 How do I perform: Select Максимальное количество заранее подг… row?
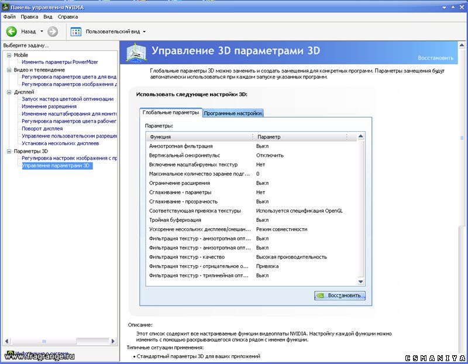coord(252,174)
